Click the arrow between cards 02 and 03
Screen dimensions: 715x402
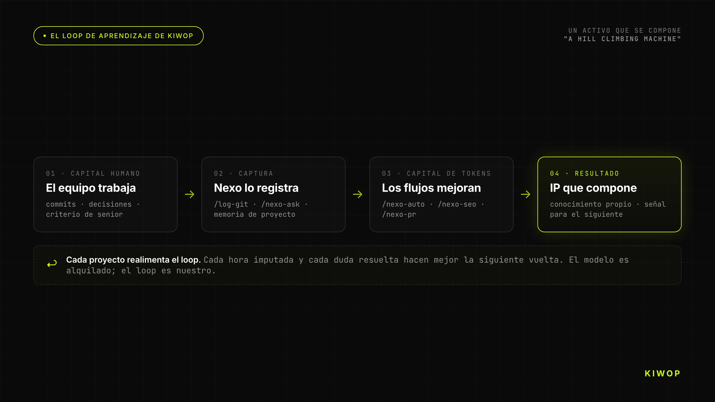[357, 194]
